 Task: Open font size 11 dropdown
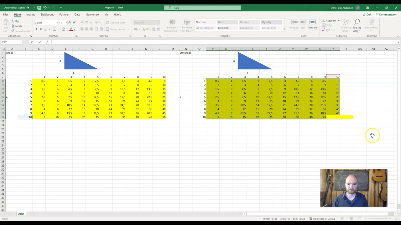[66, 22]
